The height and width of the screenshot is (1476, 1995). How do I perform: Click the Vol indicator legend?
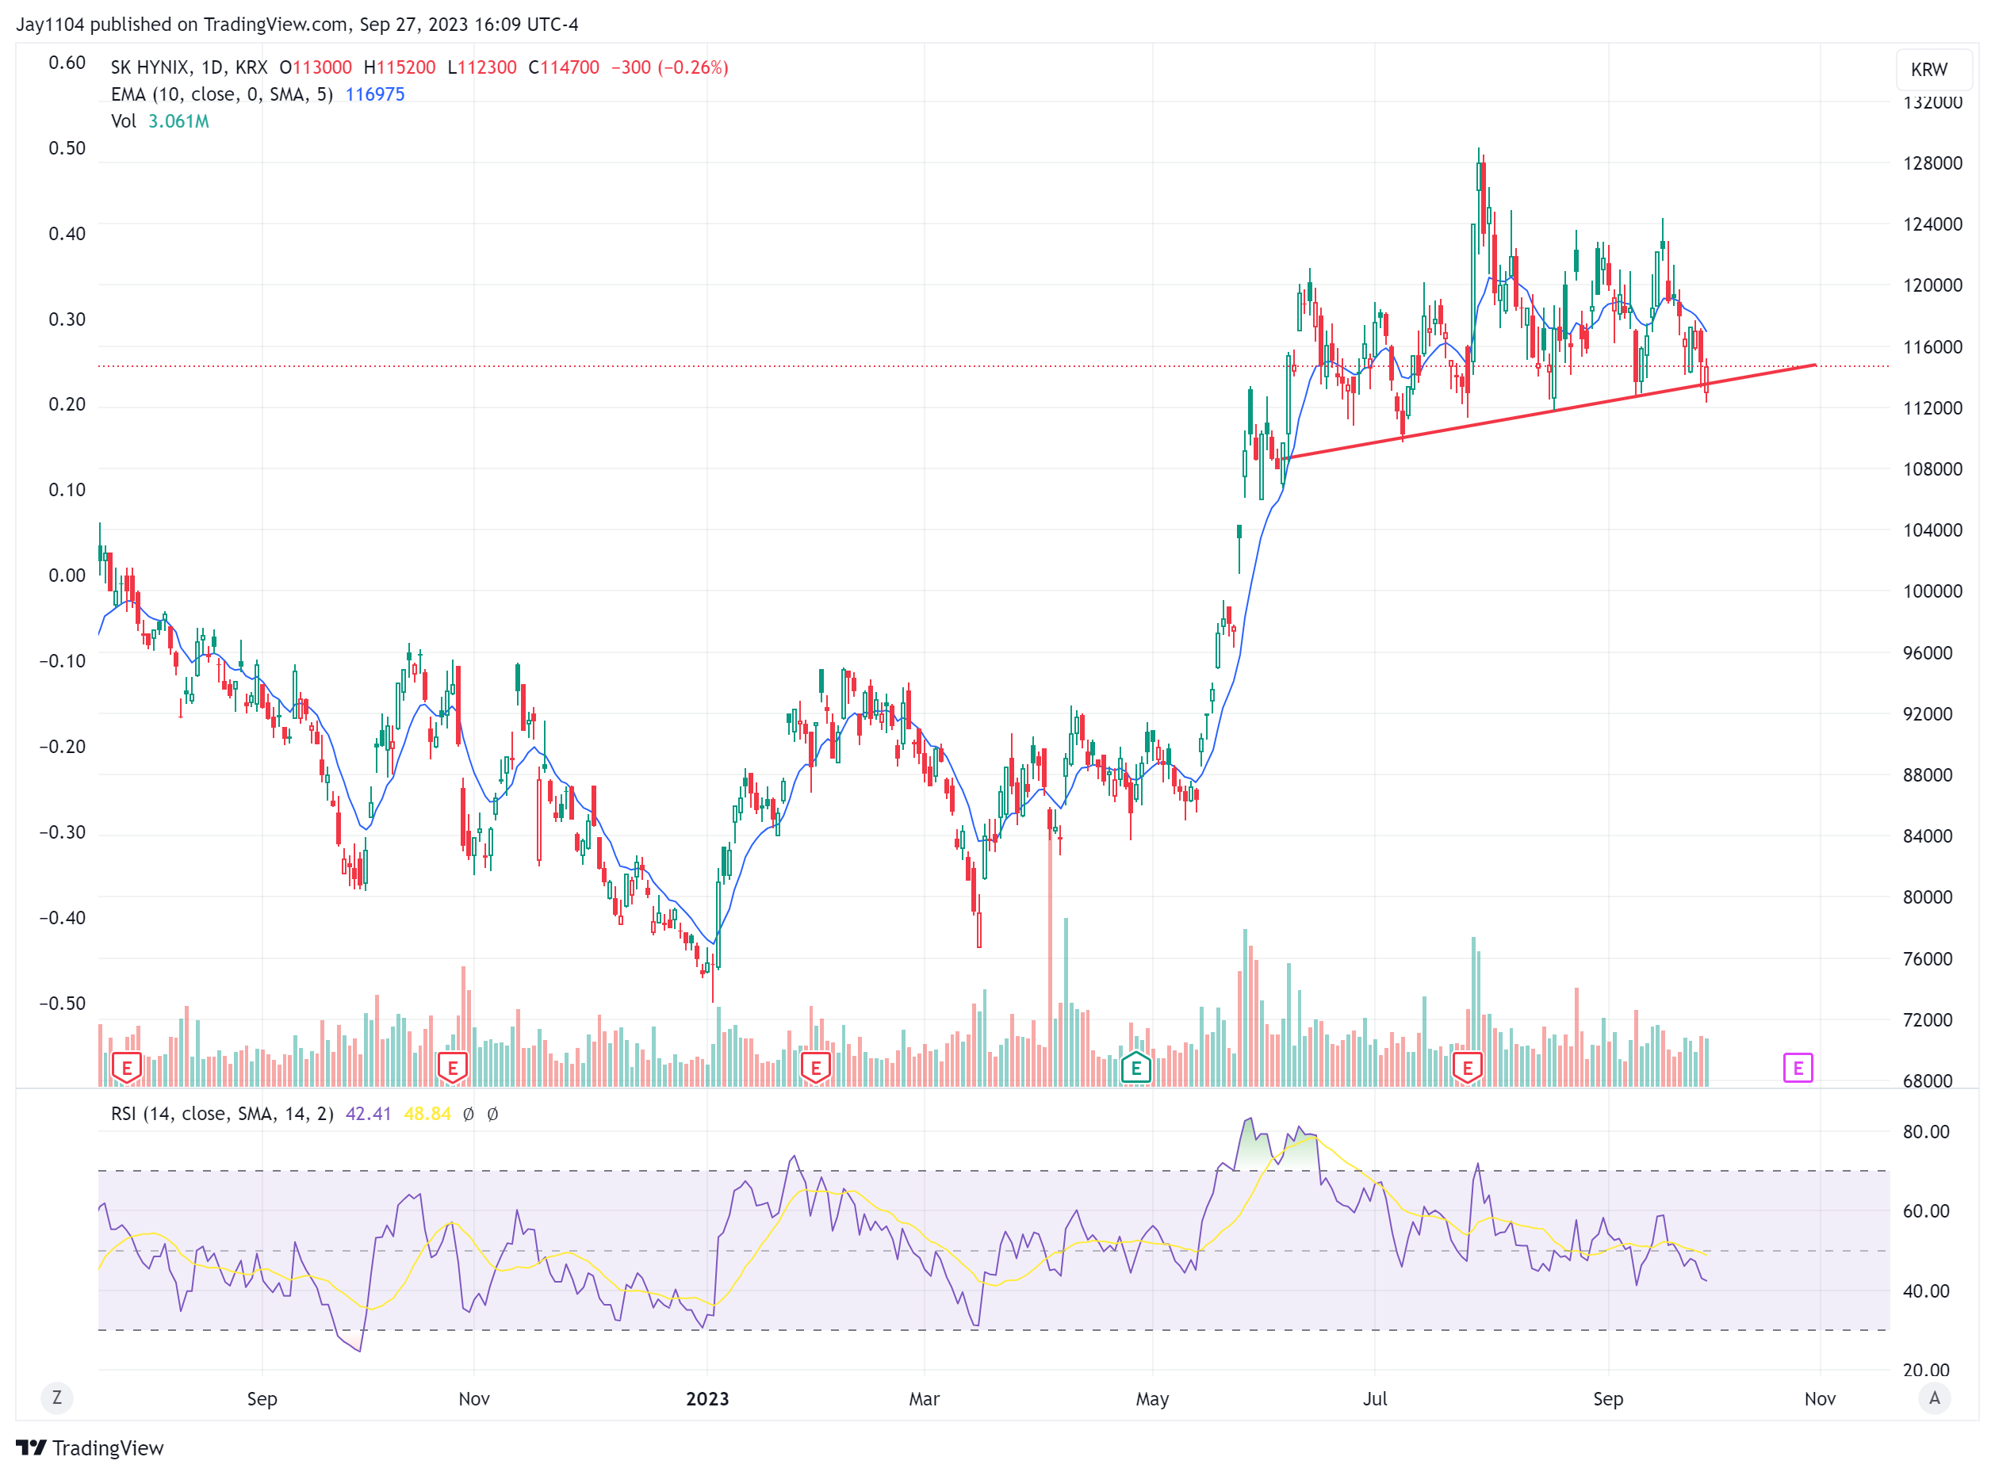coord(124,121)
